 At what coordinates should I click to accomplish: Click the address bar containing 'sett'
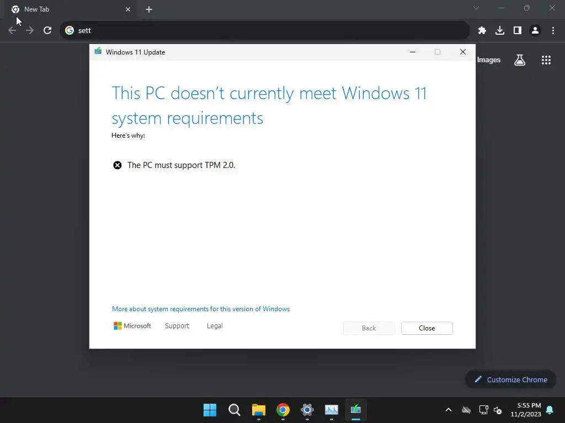(265, 31)
